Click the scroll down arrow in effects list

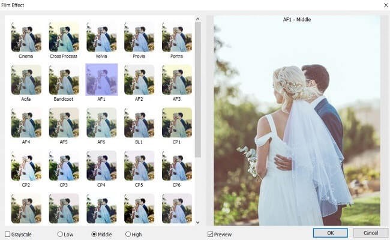pos(198,222)
